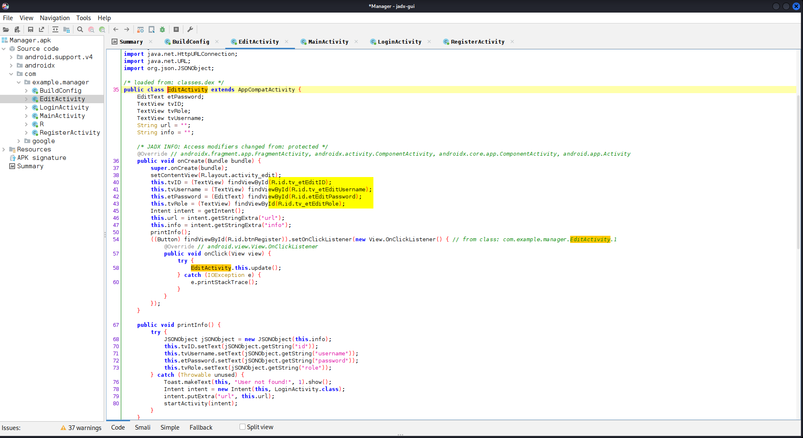Toggle the flatten packages toolbar icon

click(x=66, y=29)
